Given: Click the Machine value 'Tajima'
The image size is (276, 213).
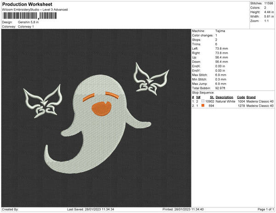Looking at the screenshot, I should [x=220, y=31].
